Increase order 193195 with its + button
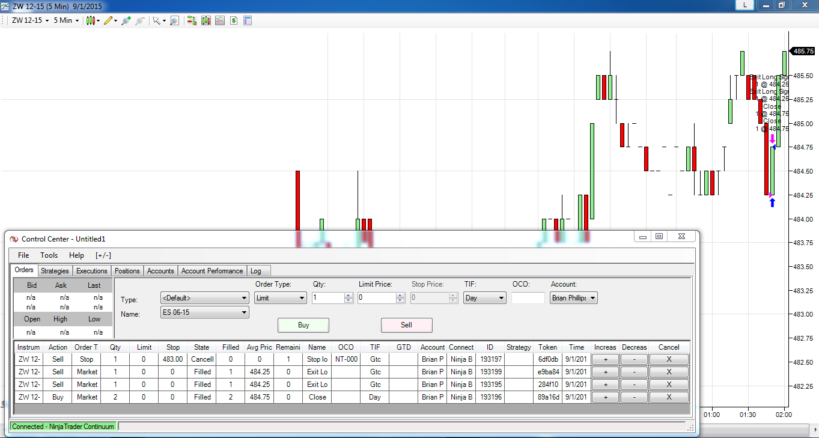819x438 pixels. click(605, 385)
